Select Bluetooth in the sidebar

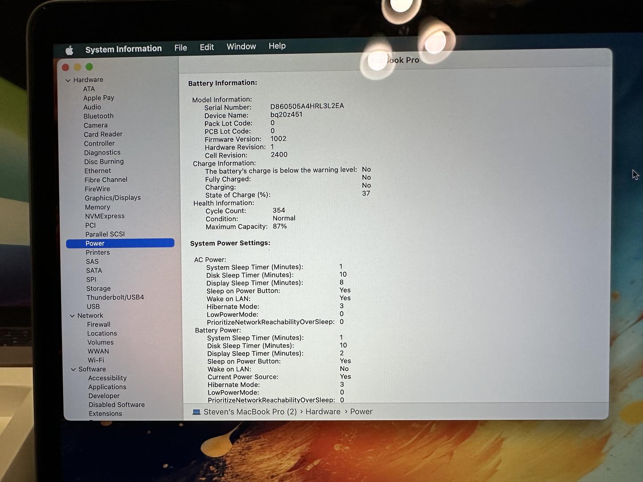98,116
